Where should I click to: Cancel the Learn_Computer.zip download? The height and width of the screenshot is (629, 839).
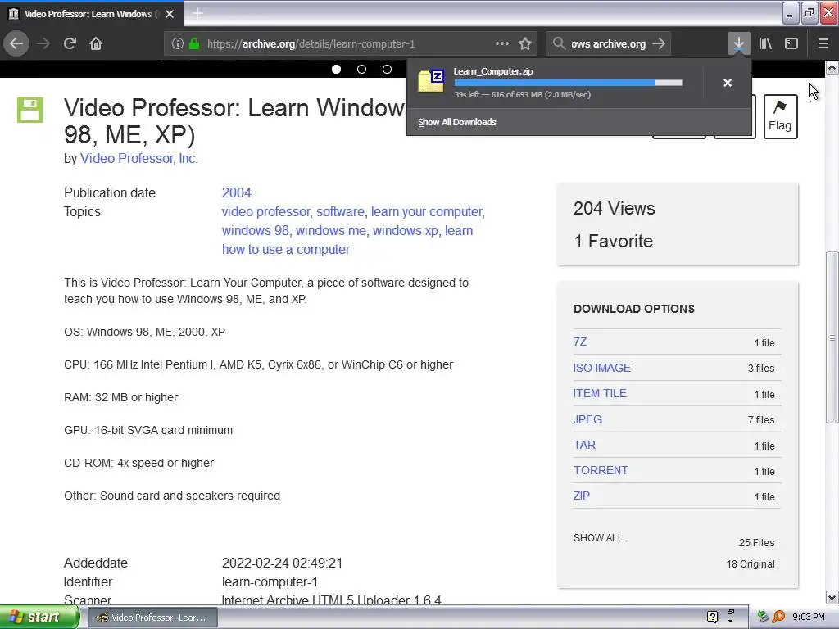[728, 83]
